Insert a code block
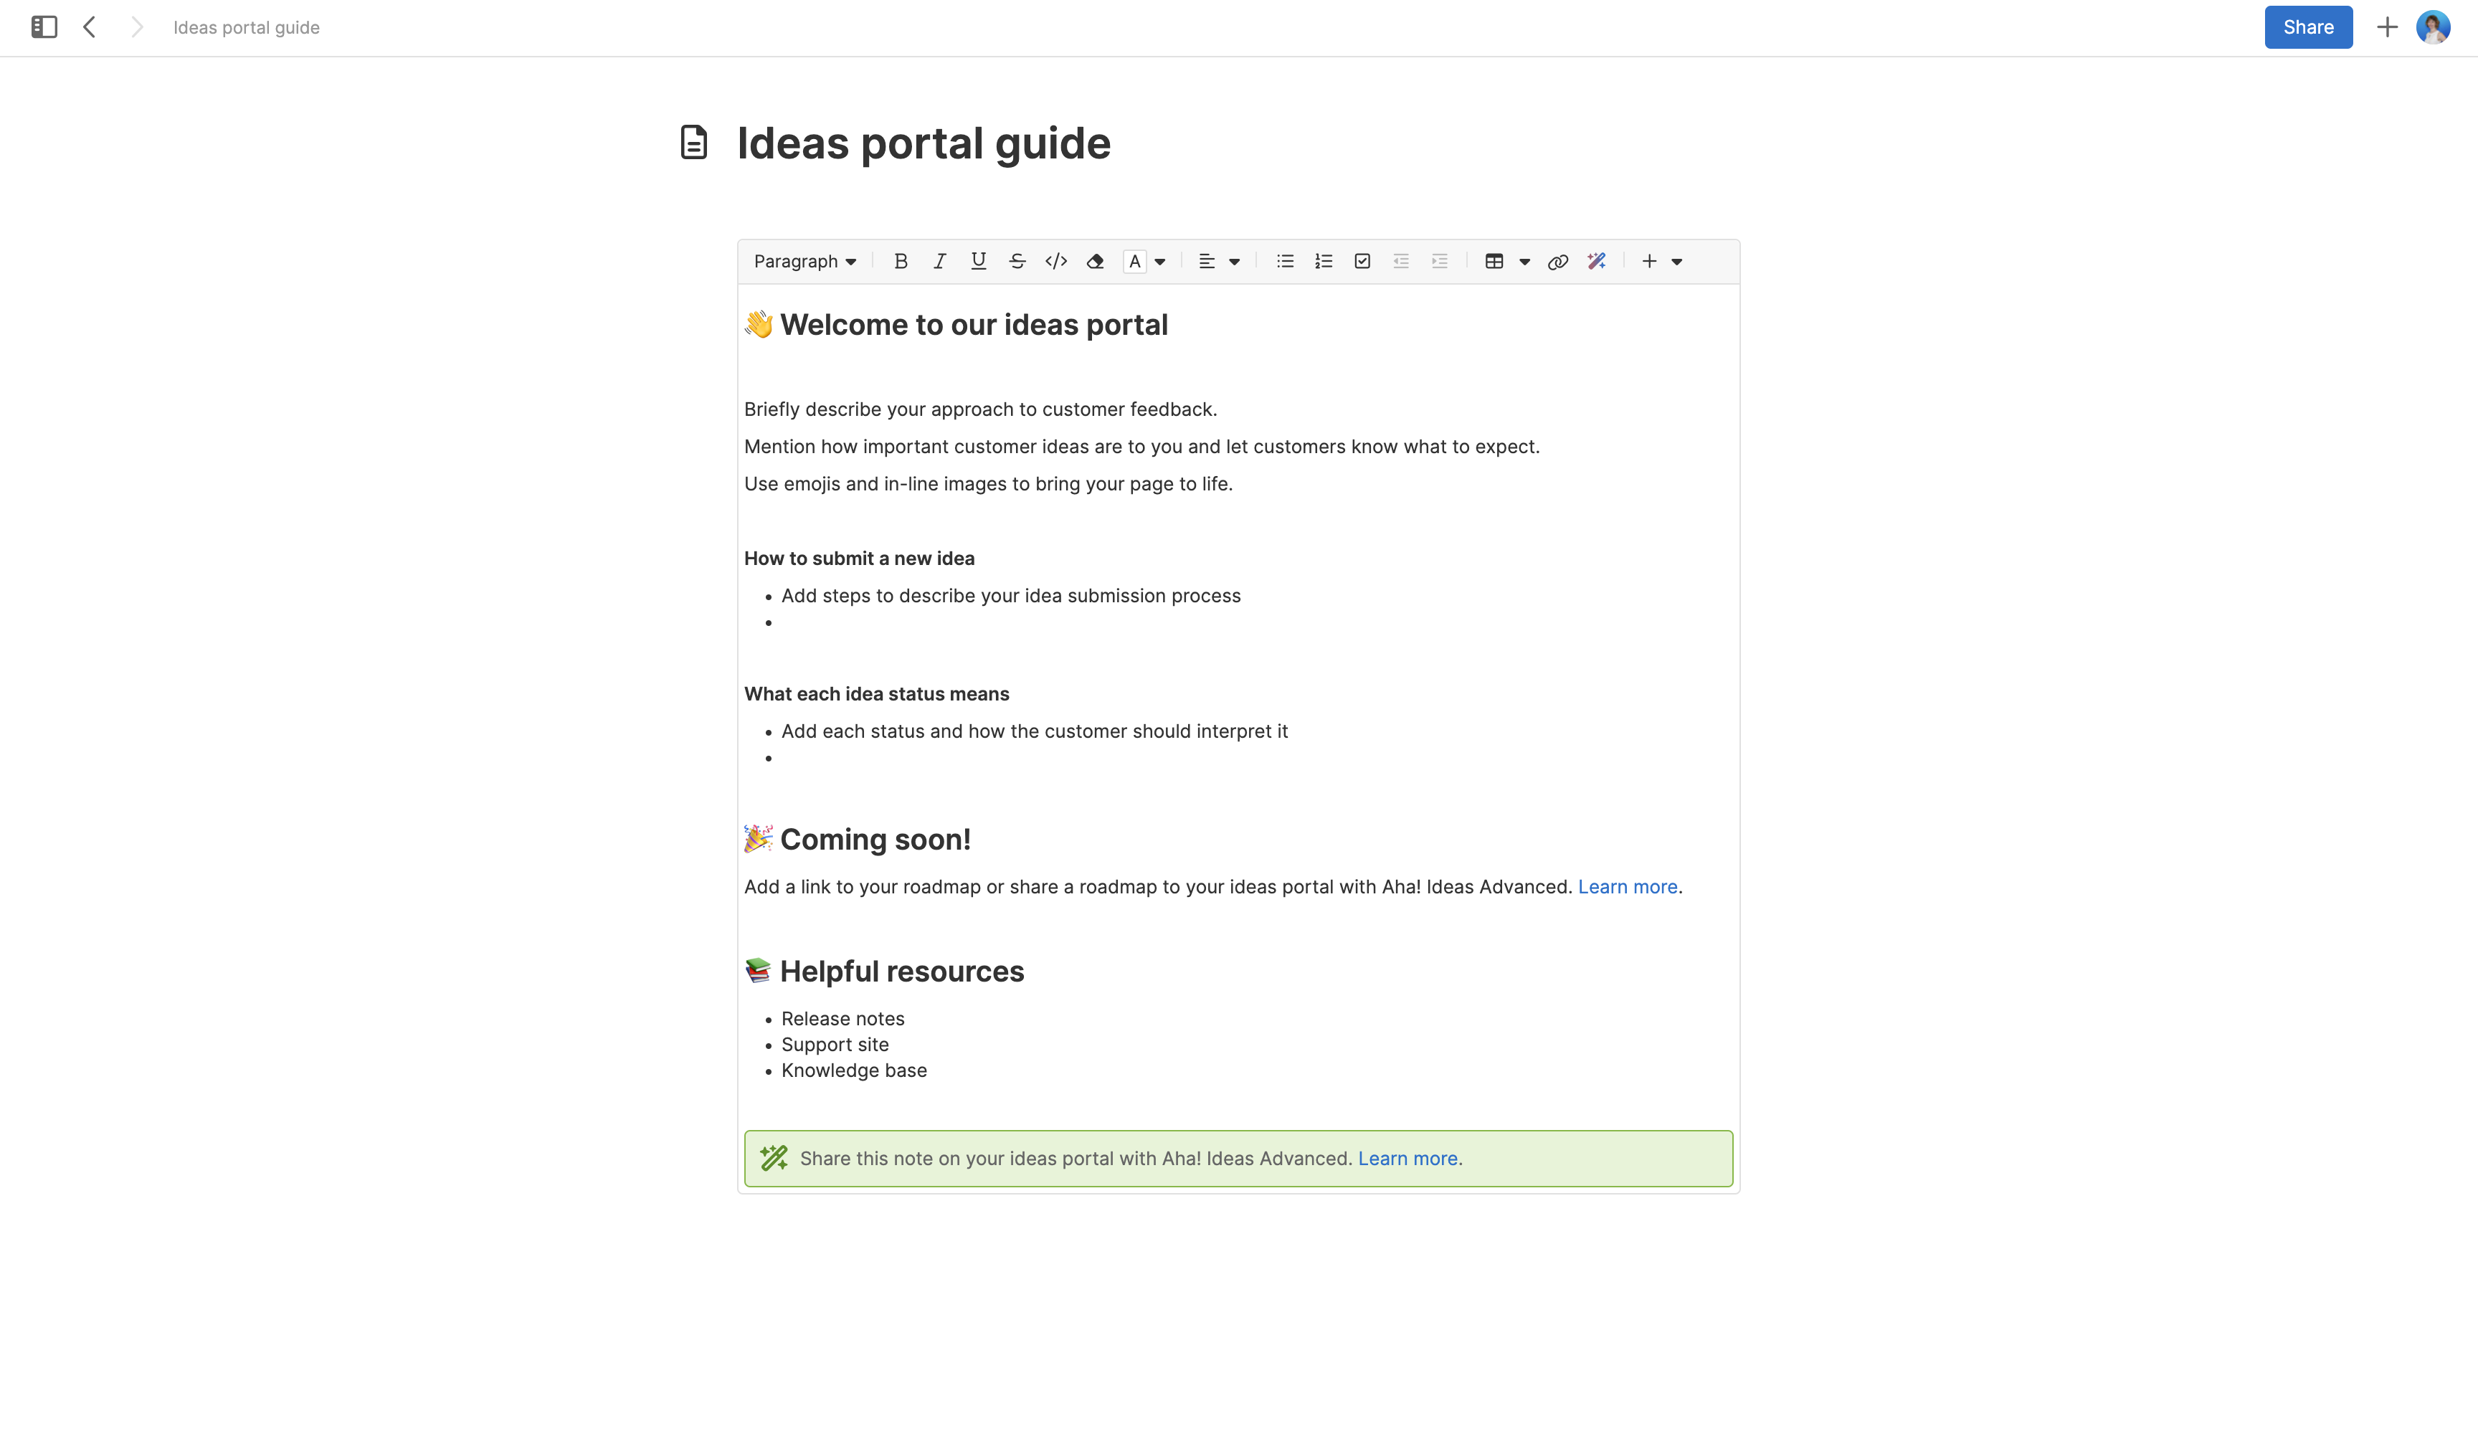 [x=1056, y=262]
